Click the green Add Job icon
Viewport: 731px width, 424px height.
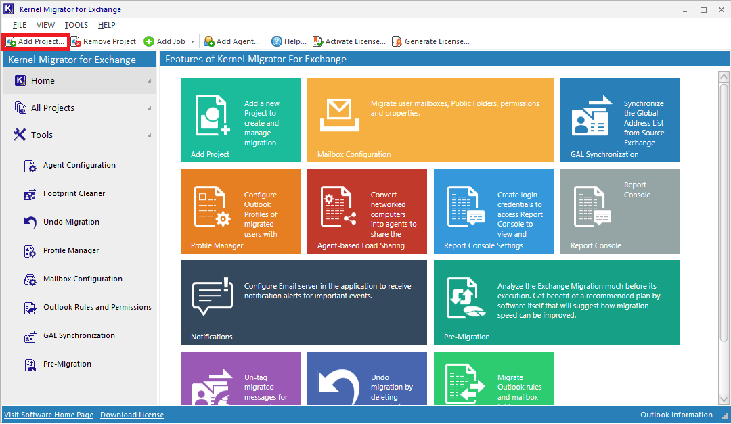[x=149, y=41]
